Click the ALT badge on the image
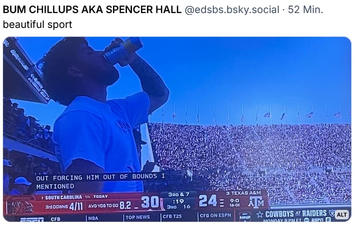357x227 pixels. click(342, 214)
